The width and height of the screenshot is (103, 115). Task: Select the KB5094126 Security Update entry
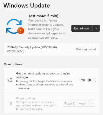pyautogui.click(x=52, y=49)
